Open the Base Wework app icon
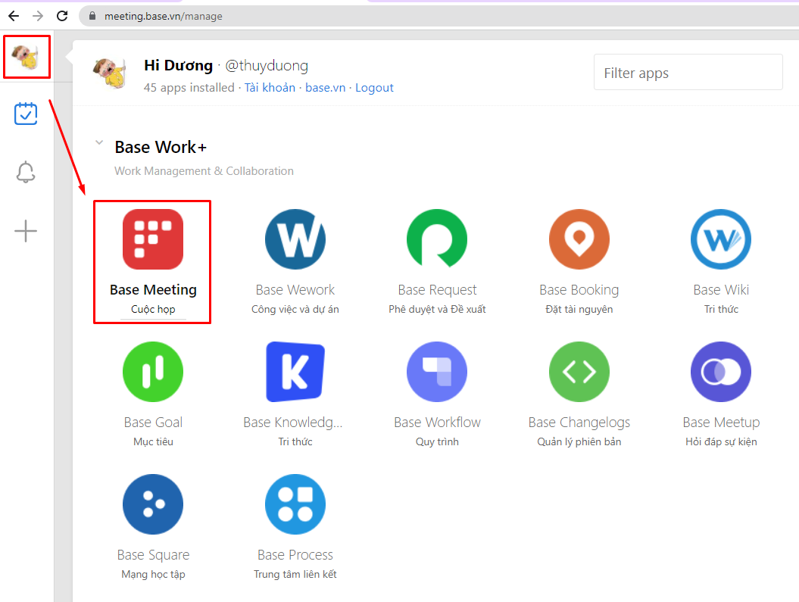799x602 pixels. (295, 239)
